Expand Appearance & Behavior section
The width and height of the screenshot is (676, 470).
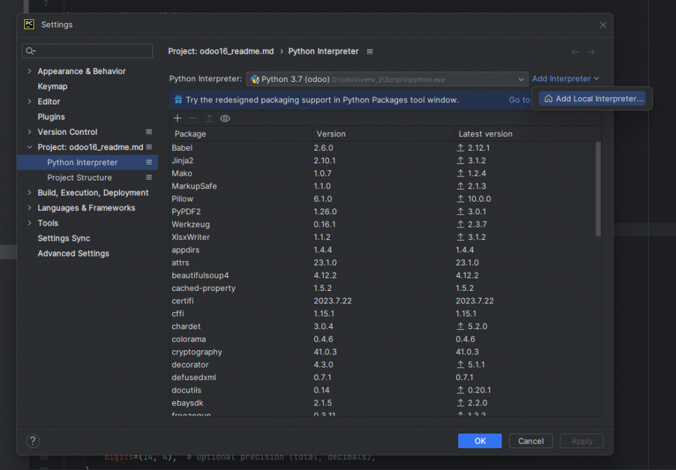point(29,71)
